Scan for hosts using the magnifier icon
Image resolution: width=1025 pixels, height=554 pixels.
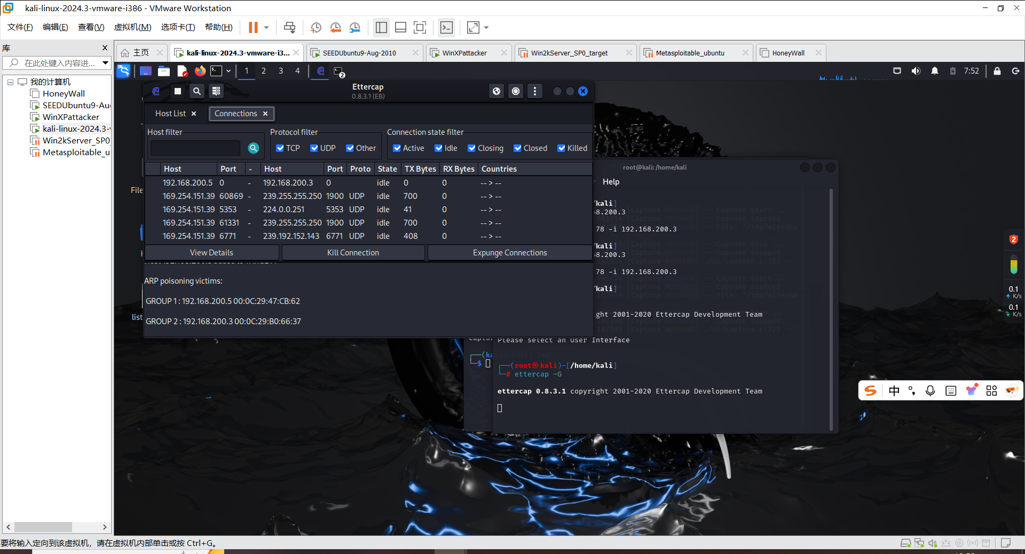[197, 91]
